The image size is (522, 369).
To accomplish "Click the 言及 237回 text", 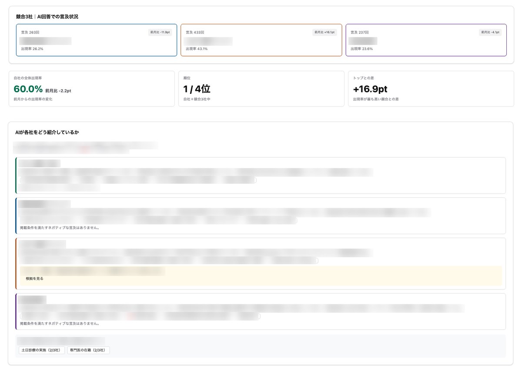I will tap(359, 33).
